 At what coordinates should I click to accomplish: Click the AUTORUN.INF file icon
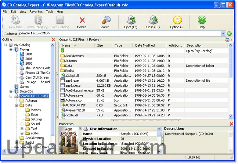pyautogui.click(x=63, y=105)
